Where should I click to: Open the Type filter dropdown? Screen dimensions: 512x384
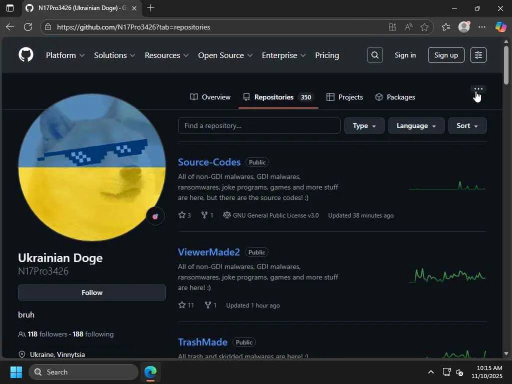[364, 125]
